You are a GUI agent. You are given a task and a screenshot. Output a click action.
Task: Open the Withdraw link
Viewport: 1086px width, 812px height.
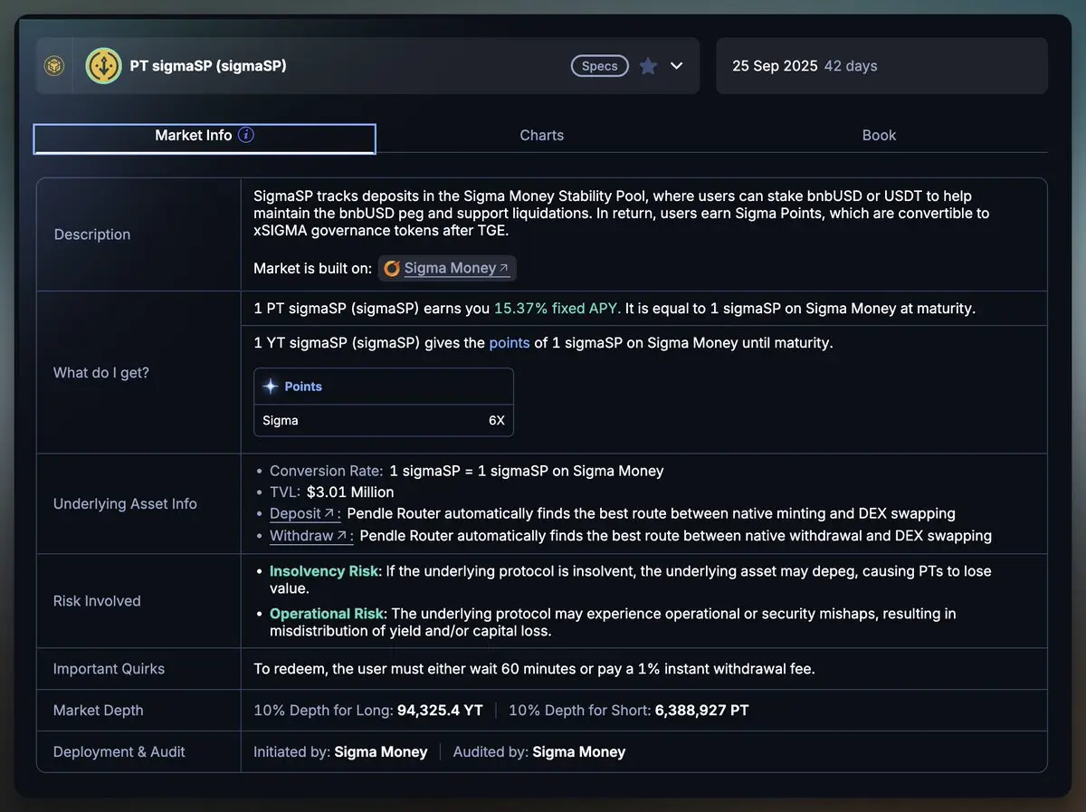(x=311, y=535)
